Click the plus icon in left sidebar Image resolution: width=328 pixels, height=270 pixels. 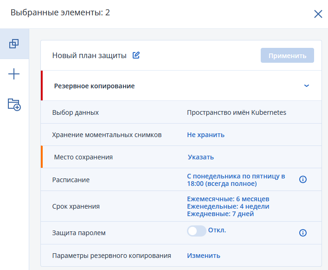point(14,74)
